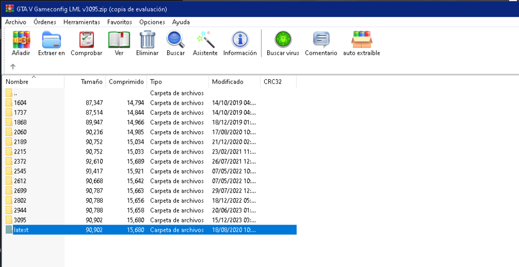Image resolution: width=519 pixels, height=267 pixels.
Task: Click size value 92,610
Action: 94,161
